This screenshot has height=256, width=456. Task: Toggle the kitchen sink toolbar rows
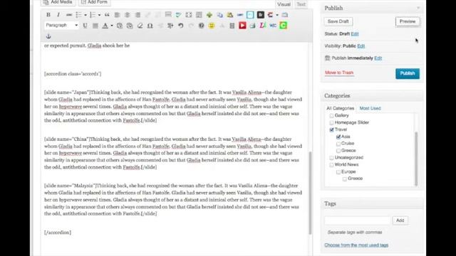[199, 15]
